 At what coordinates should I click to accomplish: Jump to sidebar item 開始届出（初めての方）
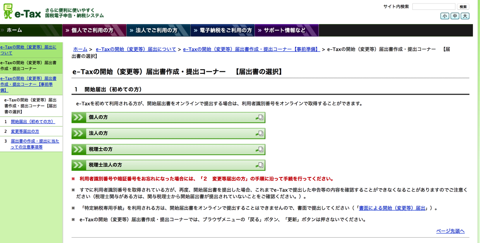(33, 121)
